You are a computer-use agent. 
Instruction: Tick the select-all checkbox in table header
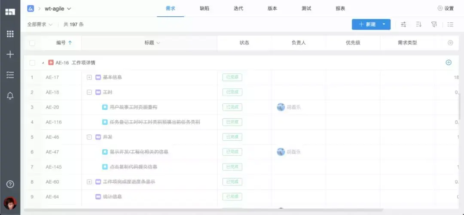click(32, 43)
